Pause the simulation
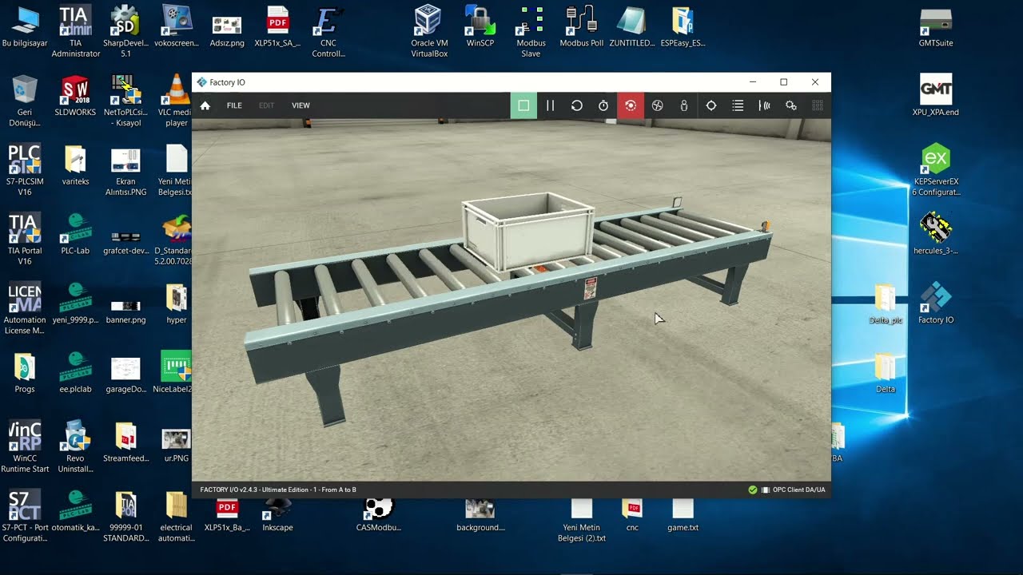The image size is (1023, 575). (550, 105)
